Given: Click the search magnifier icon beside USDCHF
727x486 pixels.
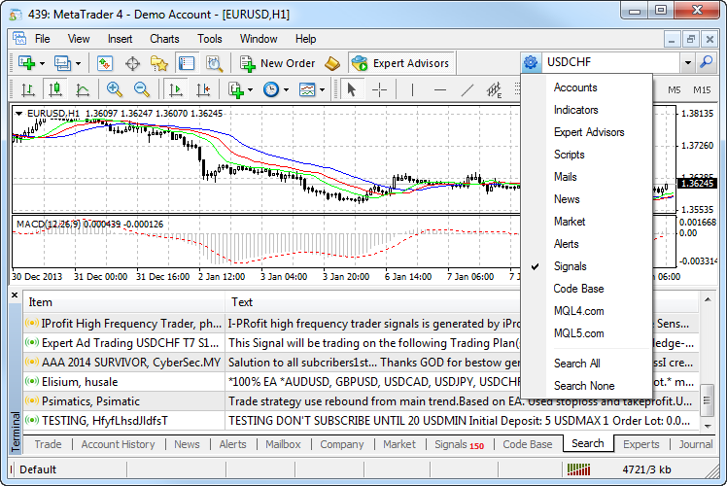Looking at the screenshot, I should 707,63.
